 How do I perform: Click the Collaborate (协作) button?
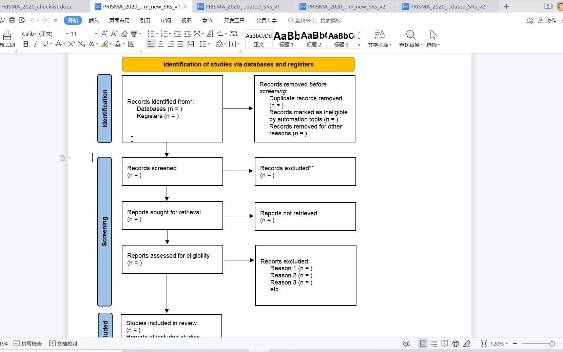(x=547, y=21)
